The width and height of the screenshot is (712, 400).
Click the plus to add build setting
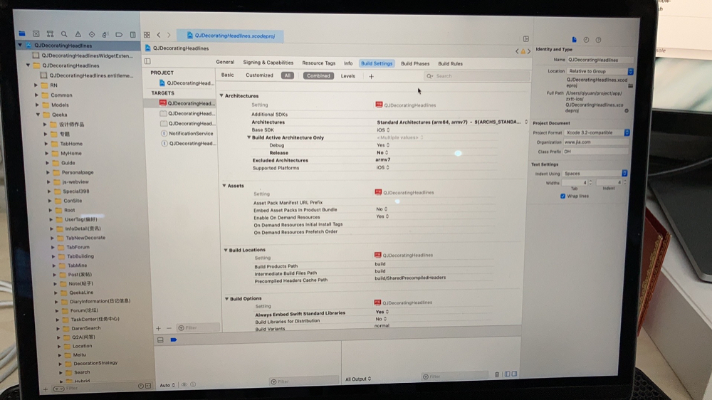371,76
